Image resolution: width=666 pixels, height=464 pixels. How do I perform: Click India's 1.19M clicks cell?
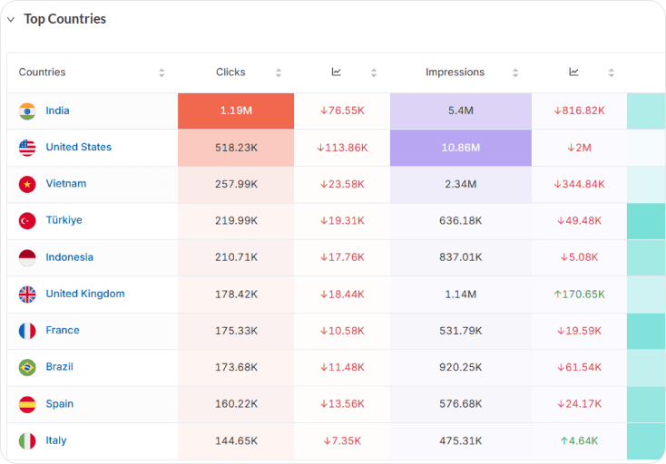pos(236,111)
